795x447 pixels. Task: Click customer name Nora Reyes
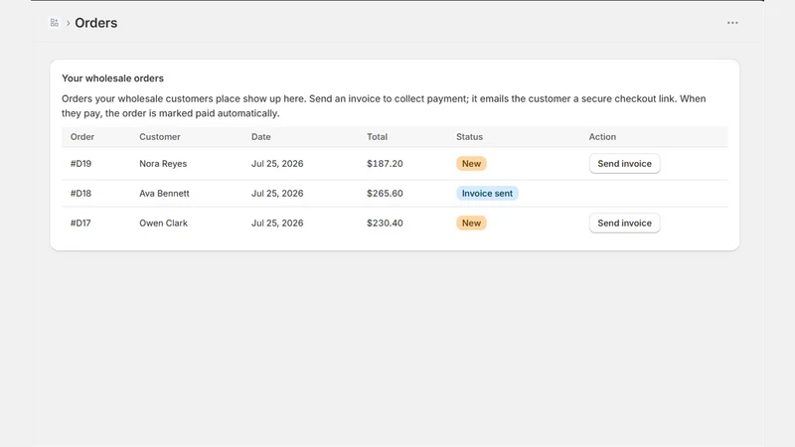click(x=163, y=164)
